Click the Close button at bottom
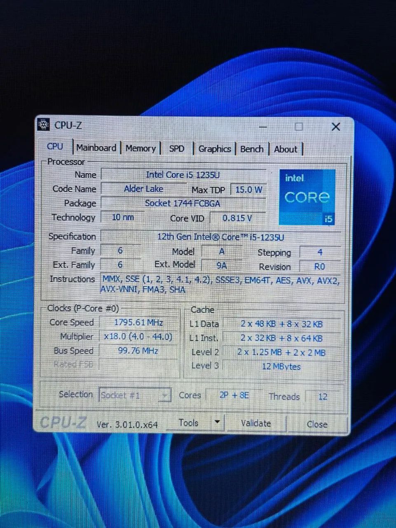The width and height of the screenshot is (396, 528). coord(317,424)
